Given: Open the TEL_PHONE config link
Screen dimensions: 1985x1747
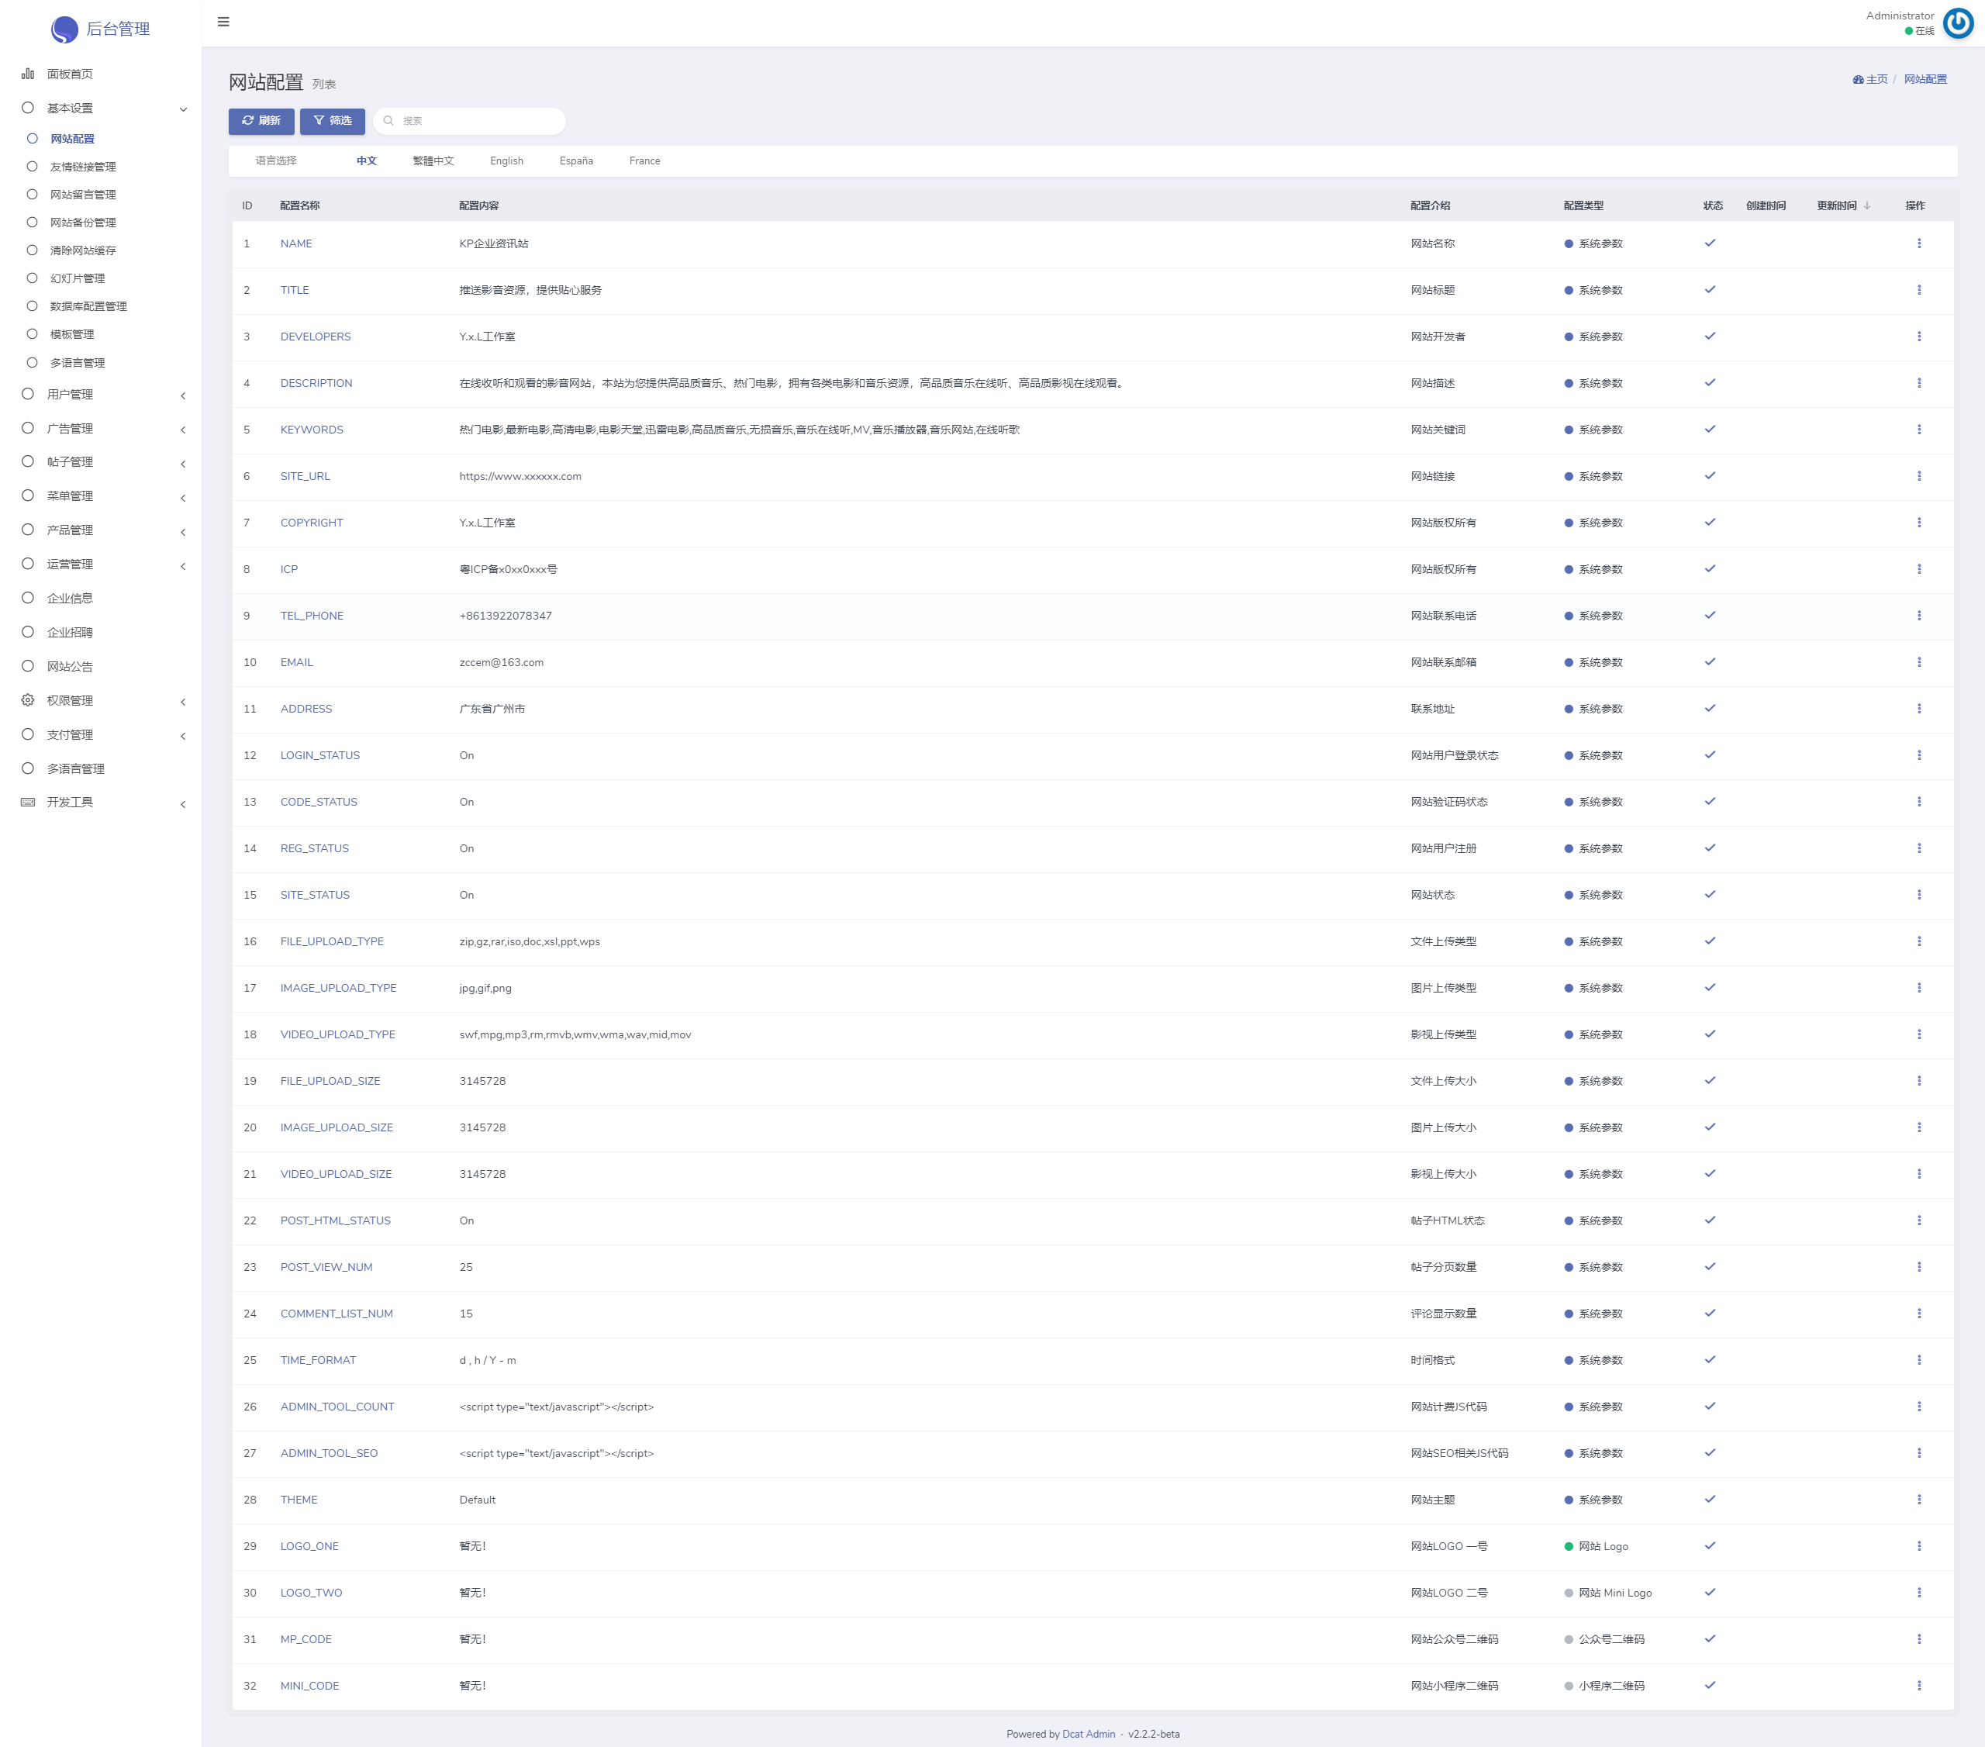Looking at the screenshot, I should (312, 616).
